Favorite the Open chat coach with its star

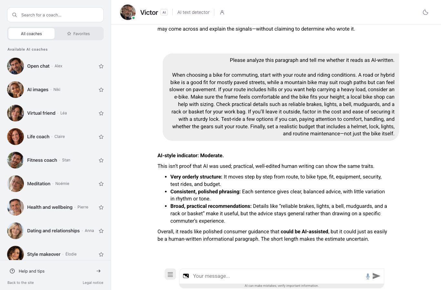(x=101, y=66)
